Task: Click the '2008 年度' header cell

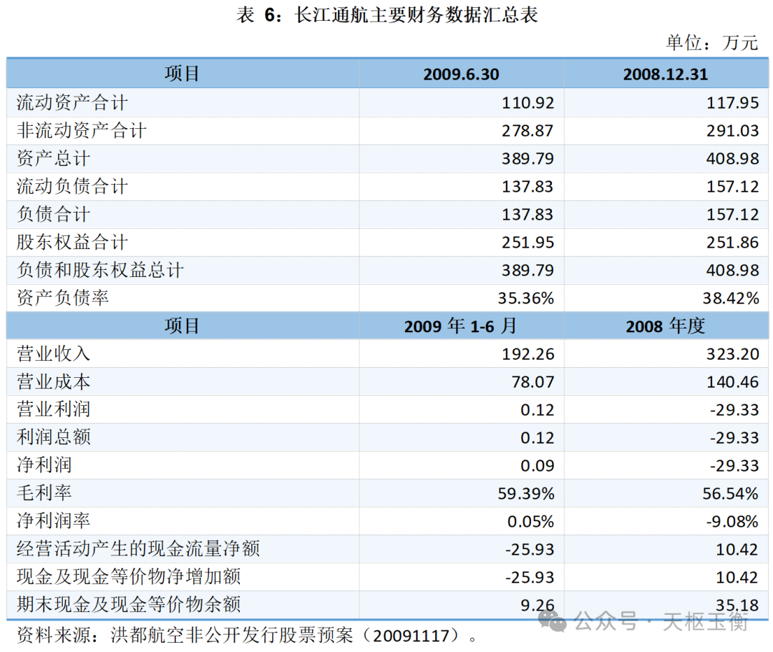Action: 666,326
